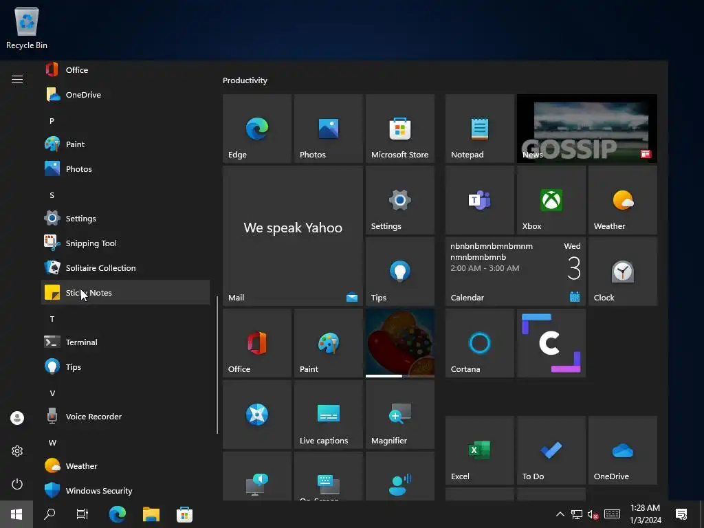704x528 pixels.
Task: Launch Snipping Tool from the app list
Action: pyautogui.click(x=126, y=243)
